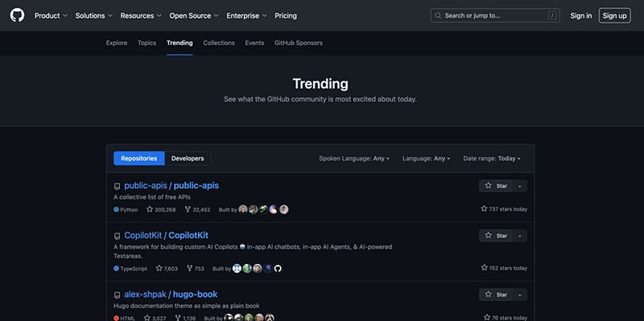Click the star count 300,268 for public-apis
This screenshot has width=644, height=321.
[x=161, y=209]
